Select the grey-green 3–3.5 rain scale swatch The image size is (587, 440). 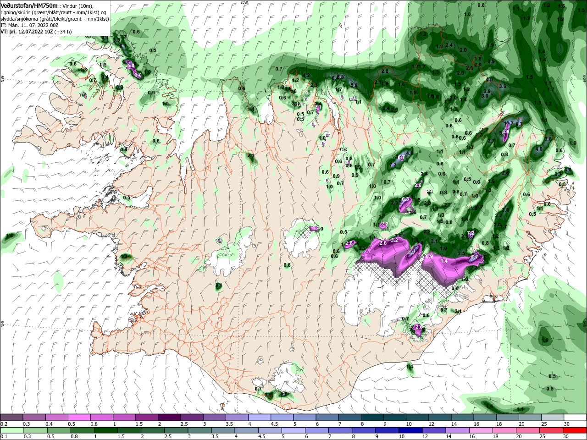tap(199, 430)
